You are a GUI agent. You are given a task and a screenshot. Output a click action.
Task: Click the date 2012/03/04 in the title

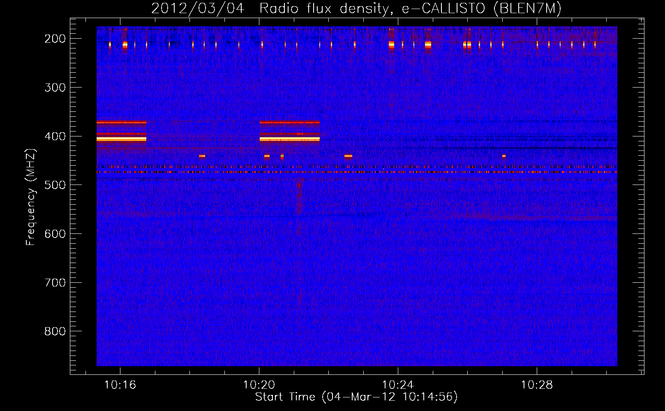pos(198,9)
